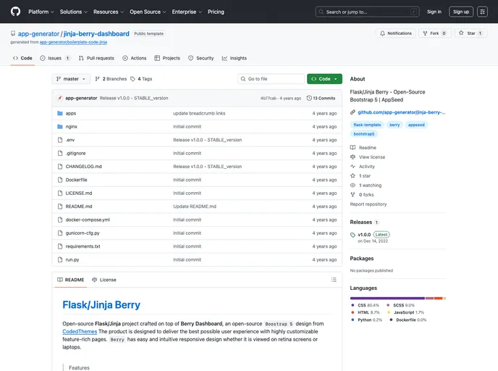
Task: Open README outline list icon
Action: [334, 280]
